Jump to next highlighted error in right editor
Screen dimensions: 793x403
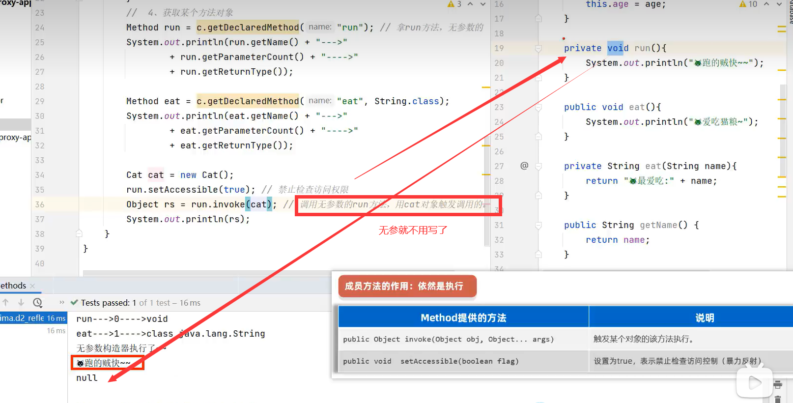click(779, 4)
